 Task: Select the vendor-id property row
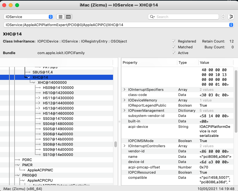click(x=177, y=151)
